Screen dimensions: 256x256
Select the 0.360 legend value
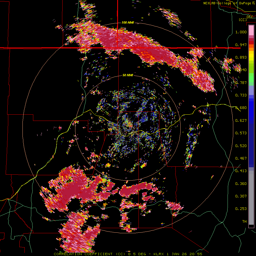[241, 184]
